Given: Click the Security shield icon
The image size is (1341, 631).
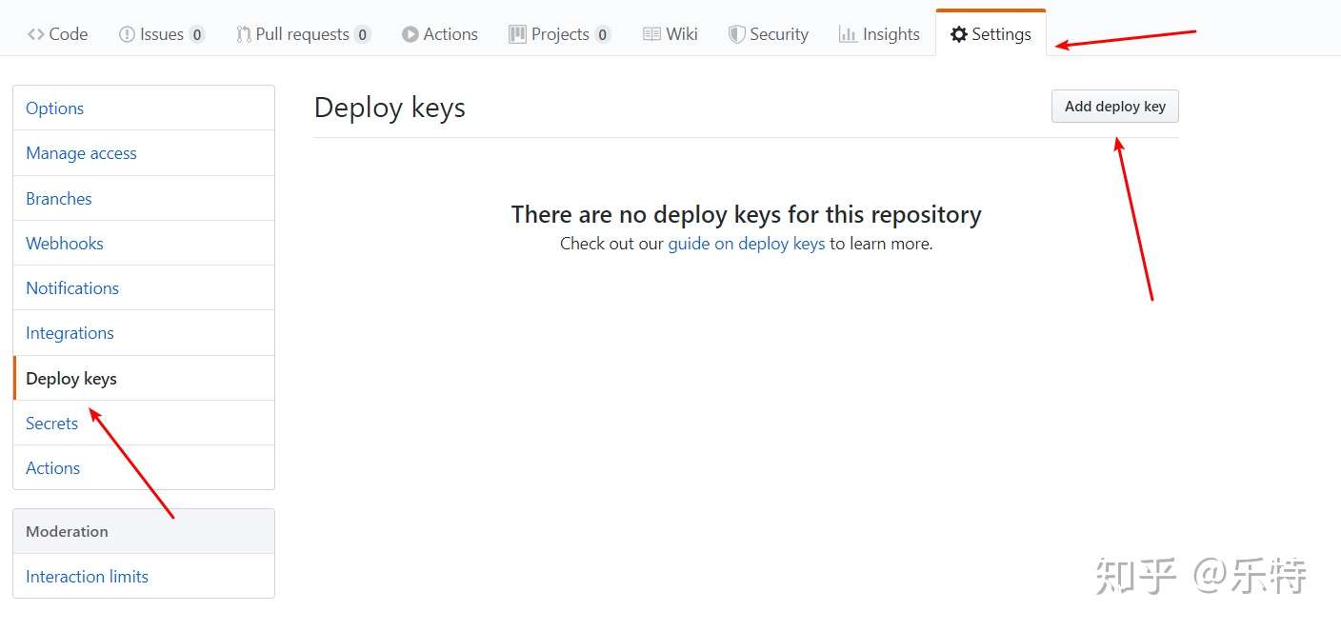Looking at the screenshot, I should click(736, 34).
